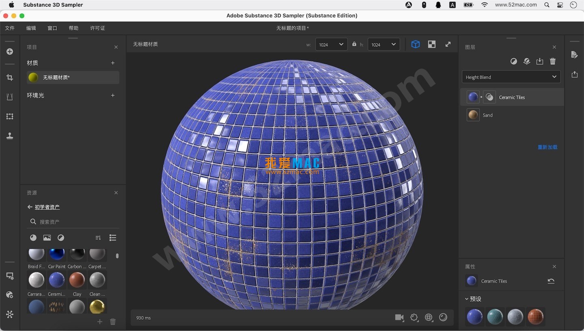The height and width of the screenshot is (331, 584).
Task: Select the Car Paint asset thumbnail
Action: [x=57, y=254]
